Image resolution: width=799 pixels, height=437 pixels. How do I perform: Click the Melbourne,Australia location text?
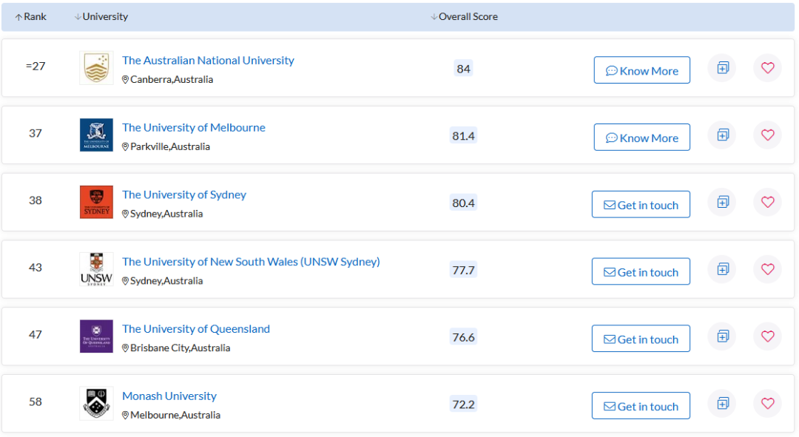tap(175, 415)
